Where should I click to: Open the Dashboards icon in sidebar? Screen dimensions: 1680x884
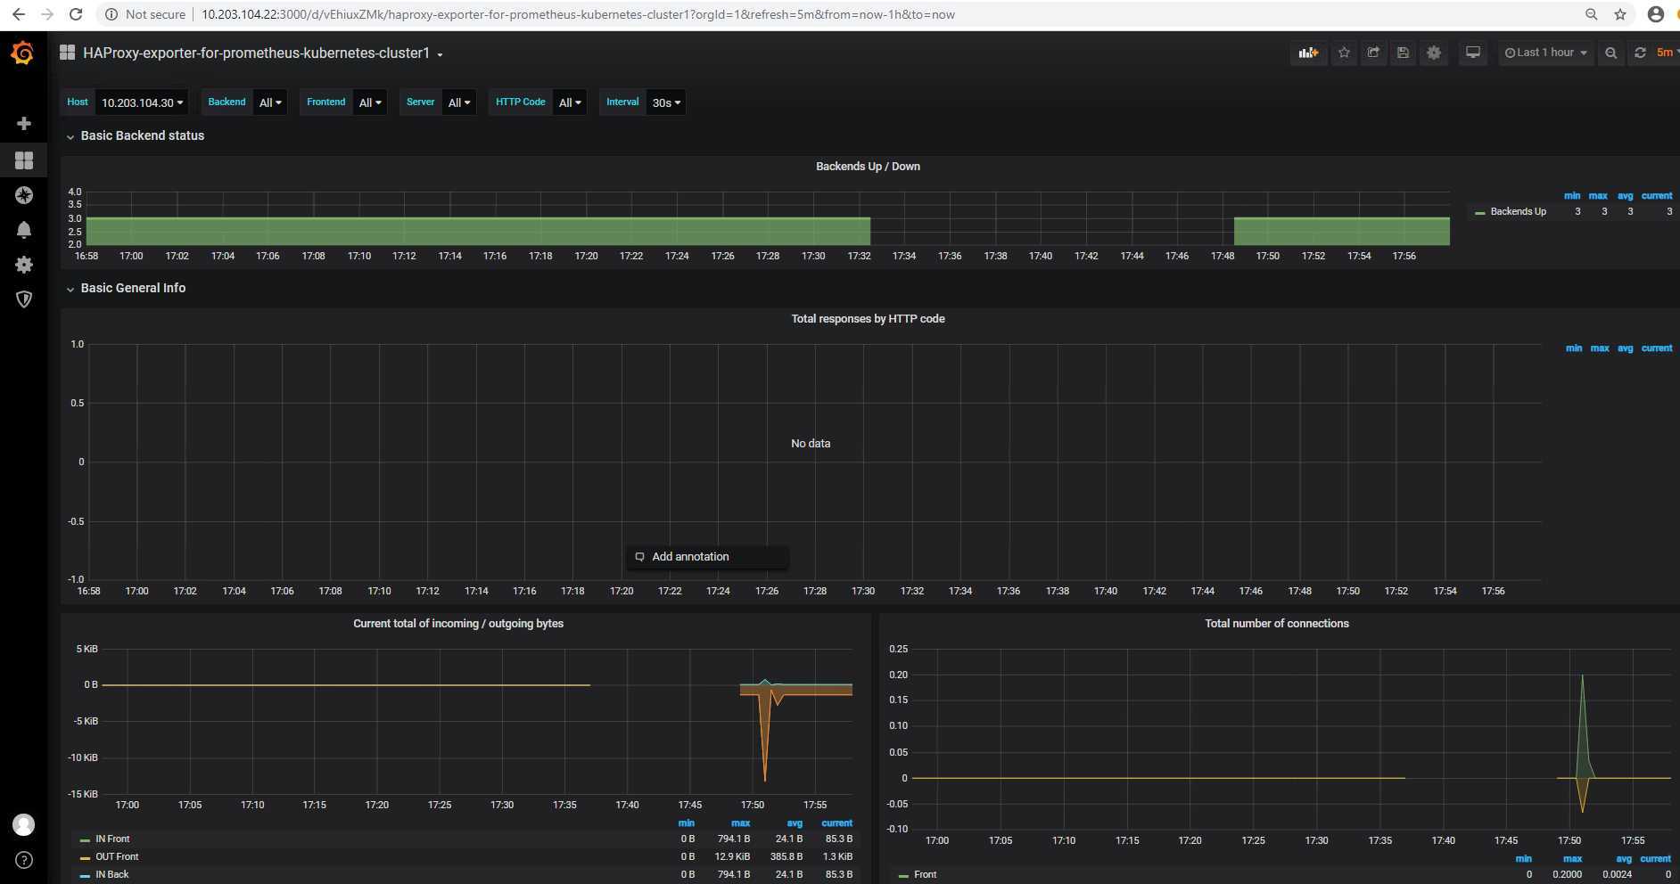pyautogui.click(x=24, y=160)
